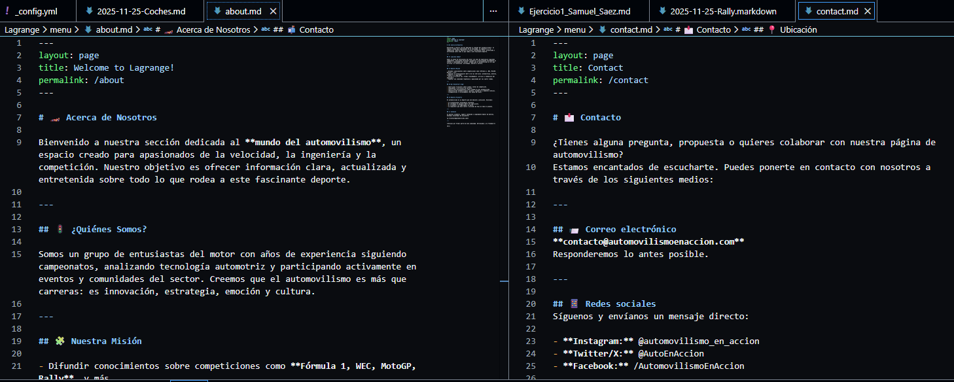Click the markdown icon on the Ejercicio1_Samuel_Saez.md tab
Screen dimensions: 954x382
coord(521,12)
